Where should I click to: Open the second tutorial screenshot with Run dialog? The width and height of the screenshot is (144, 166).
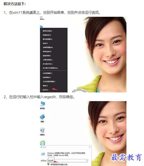pos(83,134)
